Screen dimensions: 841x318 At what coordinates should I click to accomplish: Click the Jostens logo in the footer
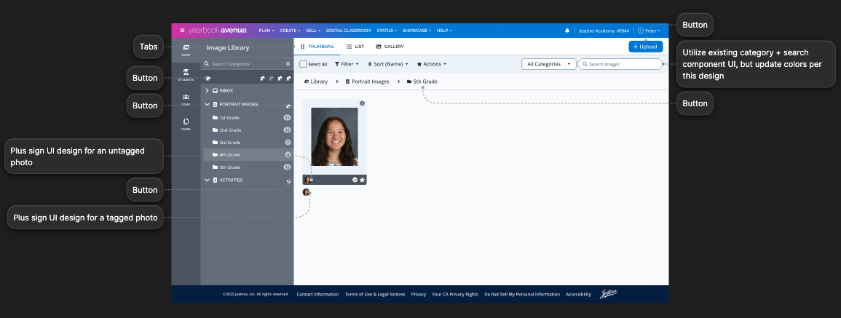click(x=608, y=293)
